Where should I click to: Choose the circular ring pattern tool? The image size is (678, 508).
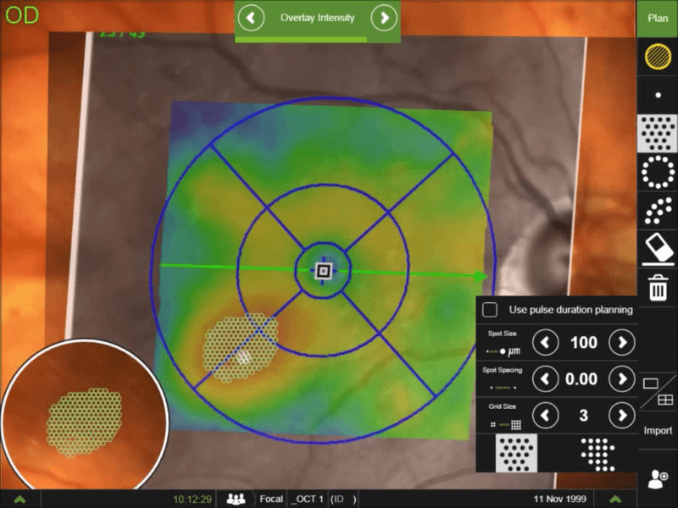click(658, 172)
